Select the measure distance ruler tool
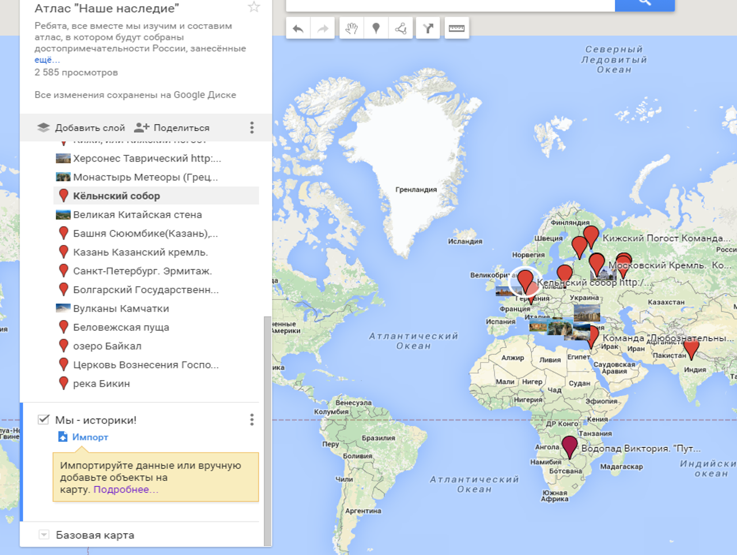Image resolution: width=737 pixels, height=555 pixels. click(456, 28)
